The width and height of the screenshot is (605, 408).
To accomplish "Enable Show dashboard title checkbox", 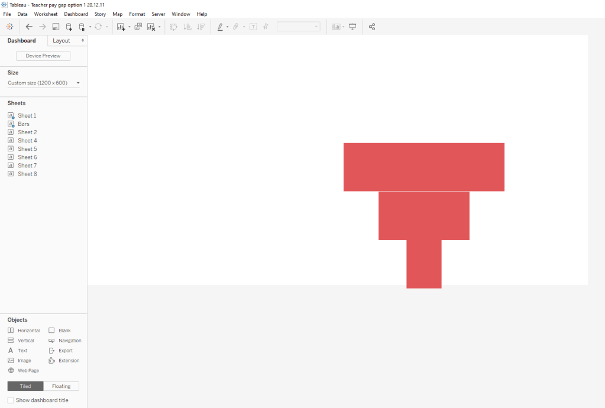I will [x=11, y=400].
